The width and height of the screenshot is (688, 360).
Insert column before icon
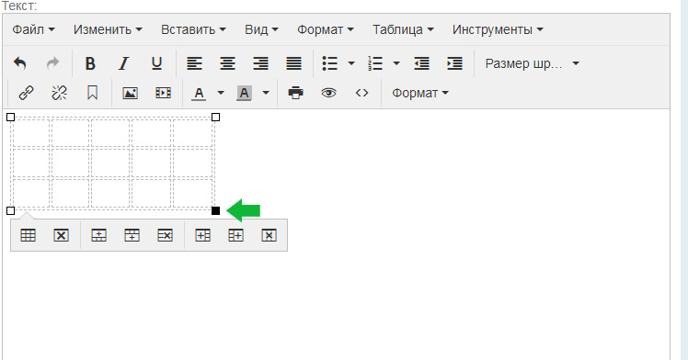coord(202,236)
